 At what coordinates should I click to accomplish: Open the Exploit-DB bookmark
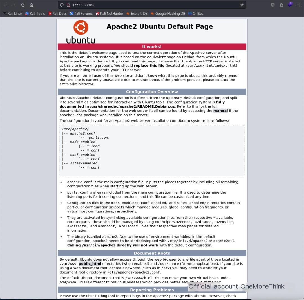click(137, 14)
